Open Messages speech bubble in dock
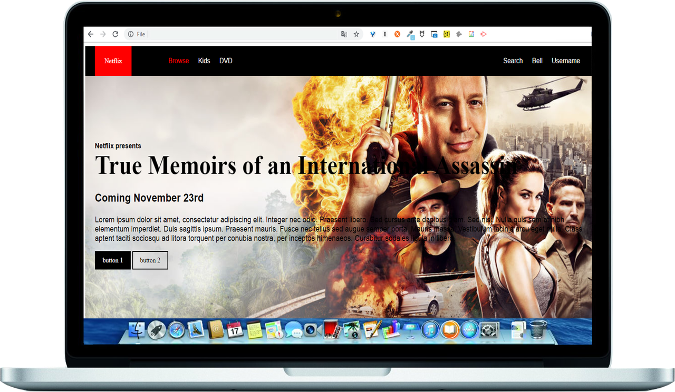 tap(293, 330)
